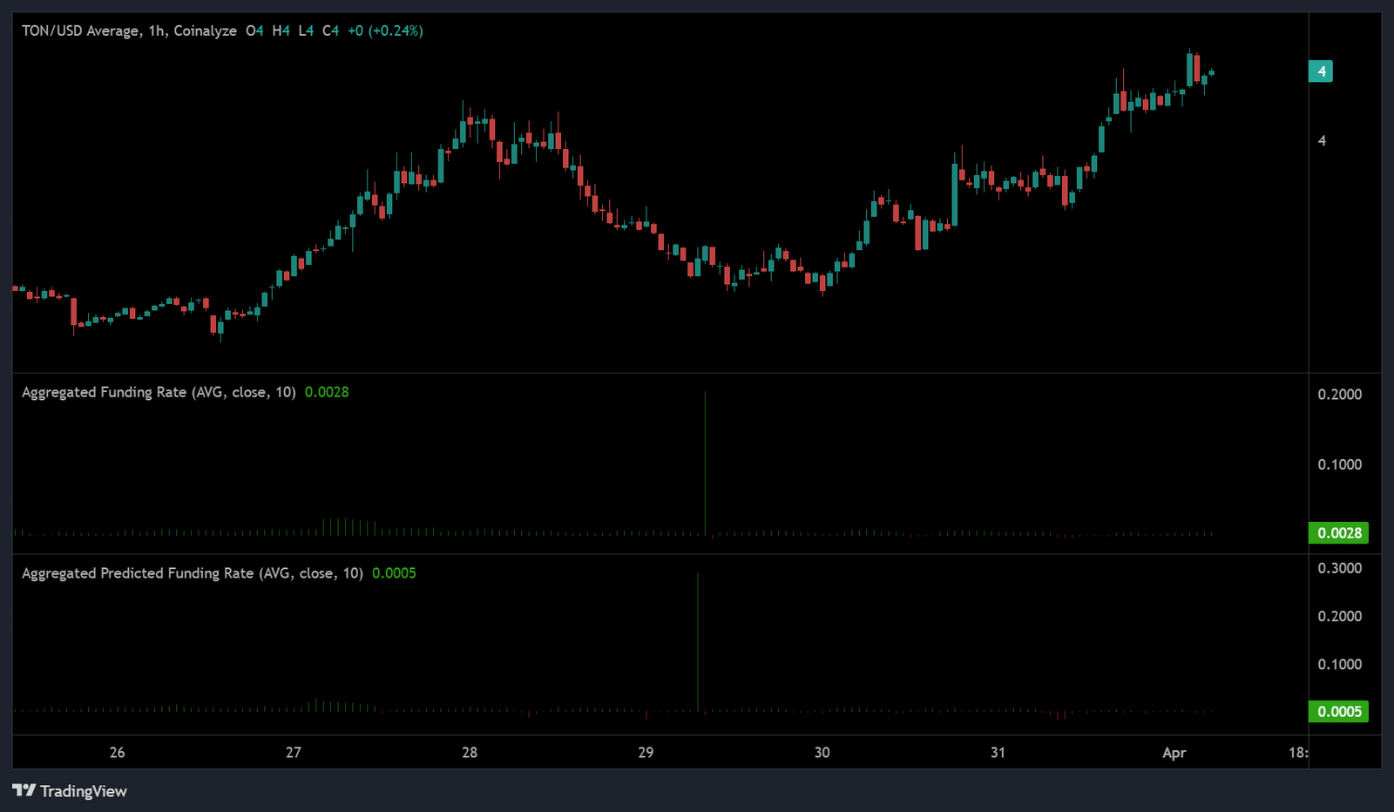Image resolution: width=1394 pixels, height=812 pixels.
Task: Click the TradingView logo icon
Action: 24,790
